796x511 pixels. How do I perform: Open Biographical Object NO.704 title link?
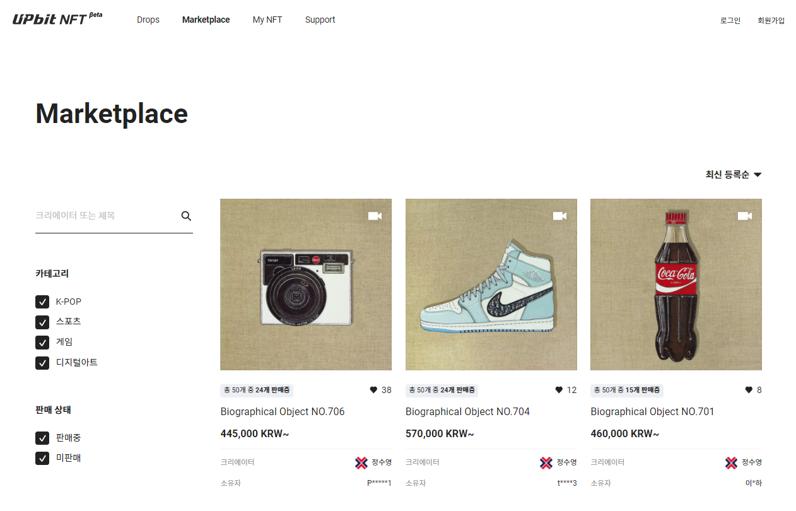pyautogui.click(x=467, y=412)
